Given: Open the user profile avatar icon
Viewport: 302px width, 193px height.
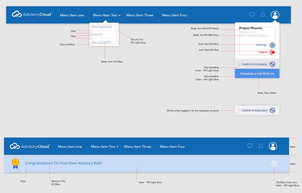Looking at the screenshot, I should coord(275,15).
